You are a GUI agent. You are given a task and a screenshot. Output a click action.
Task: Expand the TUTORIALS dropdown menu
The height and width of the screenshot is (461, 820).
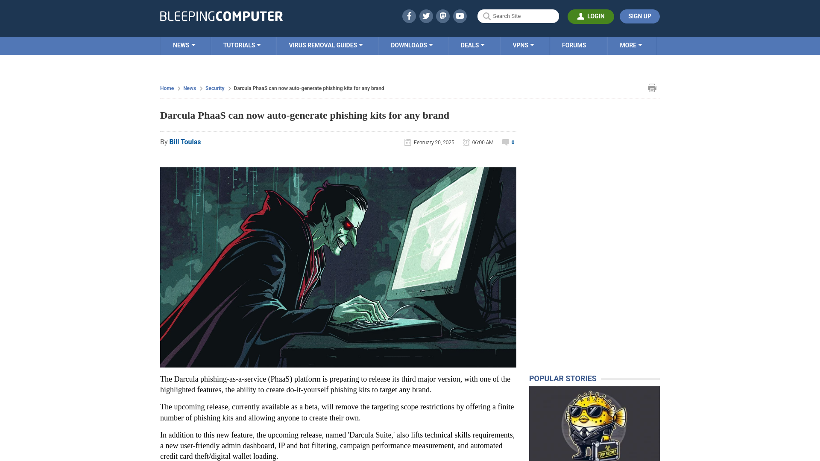[242, 45]
